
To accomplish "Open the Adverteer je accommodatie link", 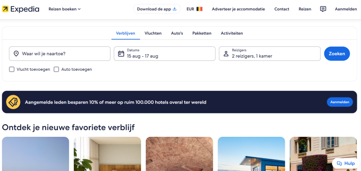I will pyautogui.click(x=238, y=9).
